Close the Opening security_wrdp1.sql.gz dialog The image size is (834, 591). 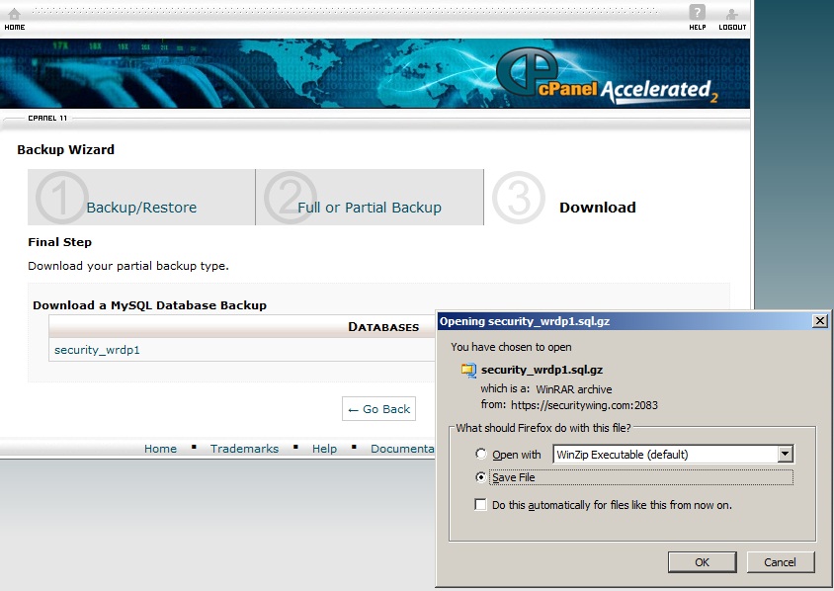tap(819, 321)
